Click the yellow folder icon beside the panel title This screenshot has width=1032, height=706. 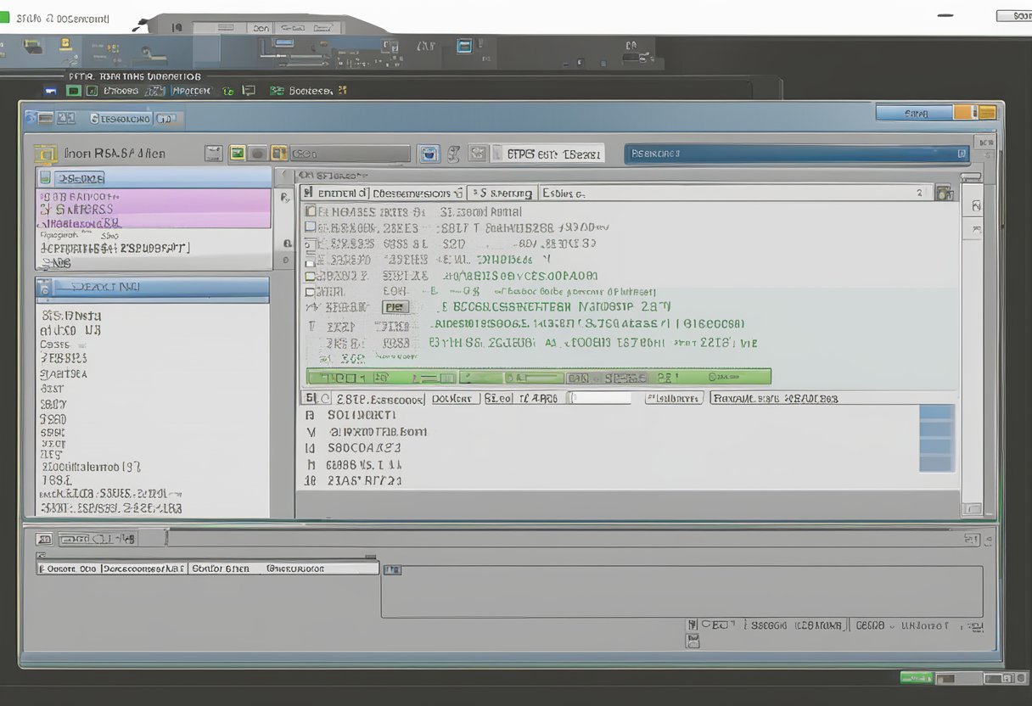click(x=45, y=154)
